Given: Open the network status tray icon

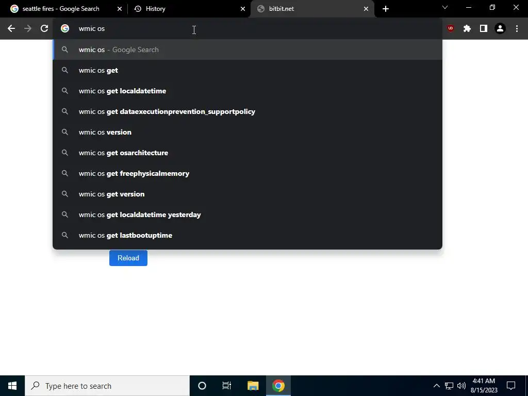Looking at the screenshot, I should pos(449,386).
